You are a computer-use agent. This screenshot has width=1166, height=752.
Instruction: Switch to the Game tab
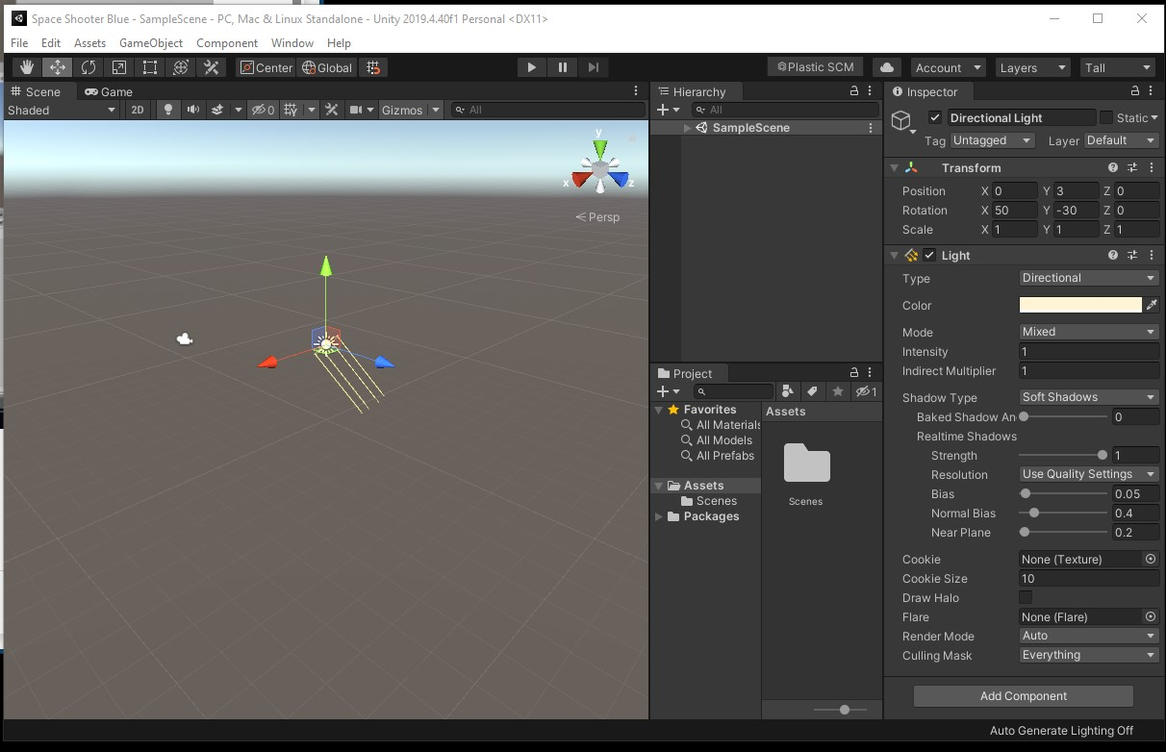(x=108, y=91)
